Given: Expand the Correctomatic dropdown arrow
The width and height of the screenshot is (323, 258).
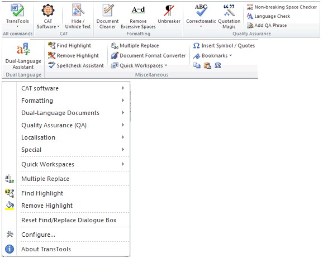Looking at the screenshot, I should click(201, 27).
